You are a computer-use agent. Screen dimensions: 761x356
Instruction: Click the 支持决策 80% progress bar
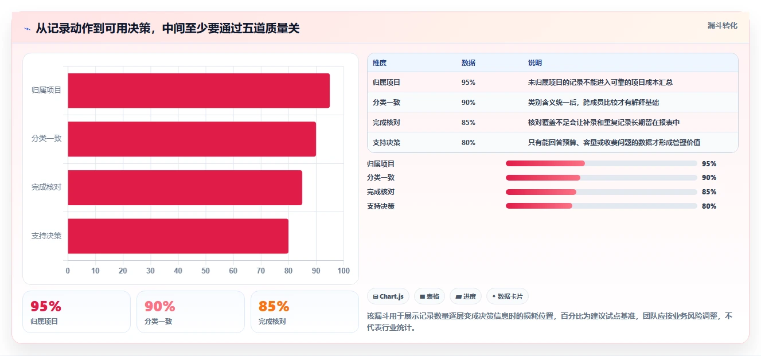click(601, 206)
